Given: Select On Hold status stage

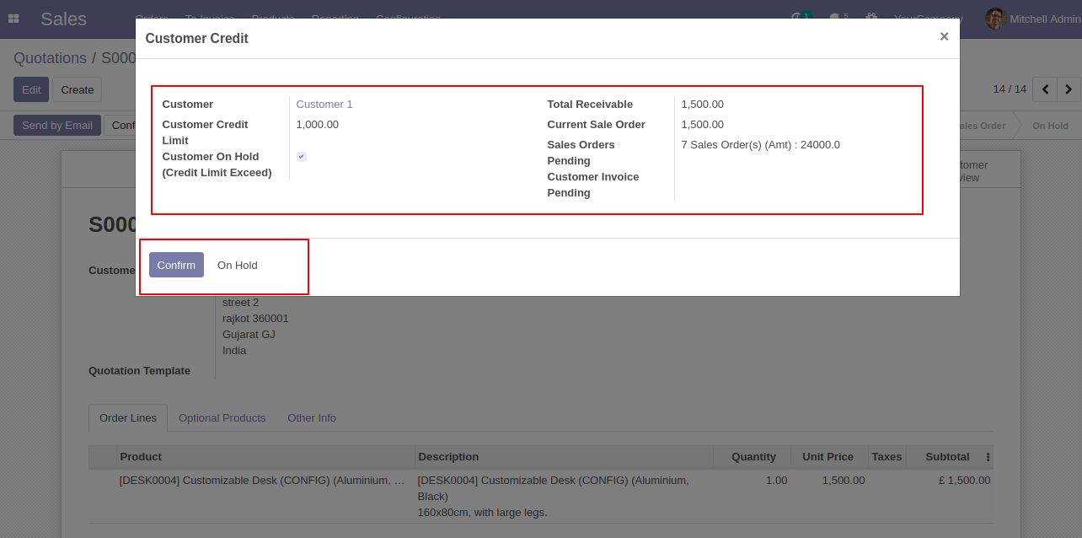Looking at the screenshot, I should [x=1050, y=126].
